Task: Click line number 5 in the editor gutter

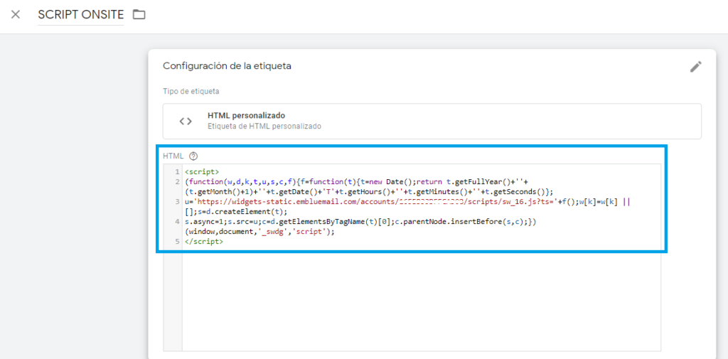Action: 176,242
